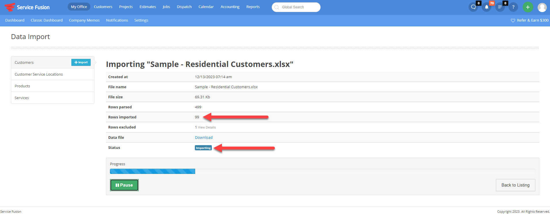Click the heart Refer & Earn icon
Screen dimensions: 550x217
513,20
